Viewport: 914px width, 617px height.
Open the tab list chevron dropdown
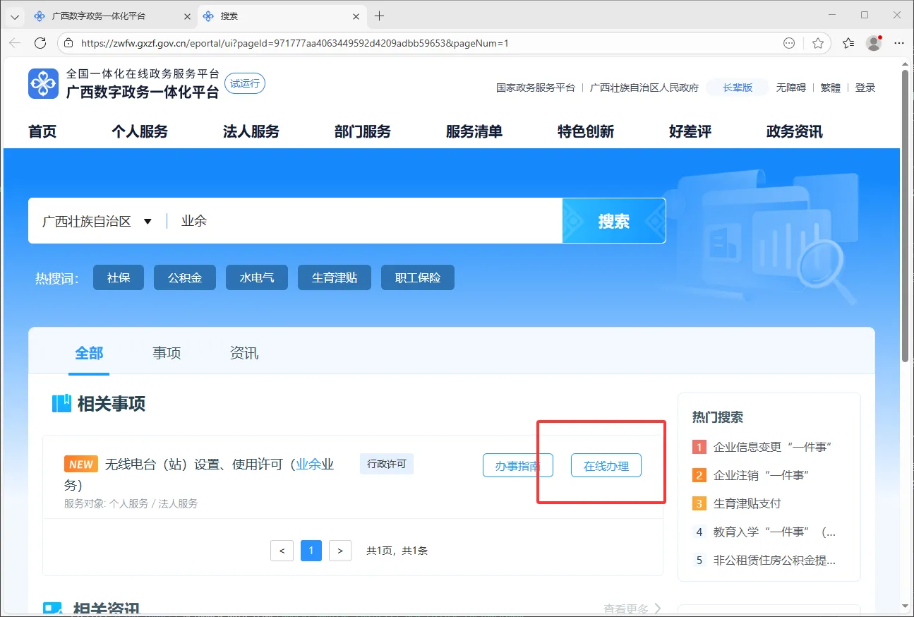[14, 16]
